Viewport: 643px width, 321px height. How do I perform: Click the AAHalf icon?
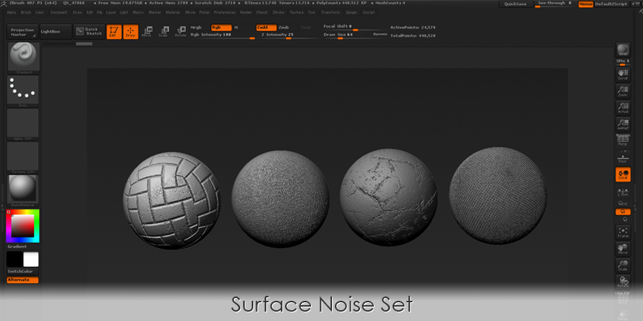pyautogui.click(x=623, y=125)
